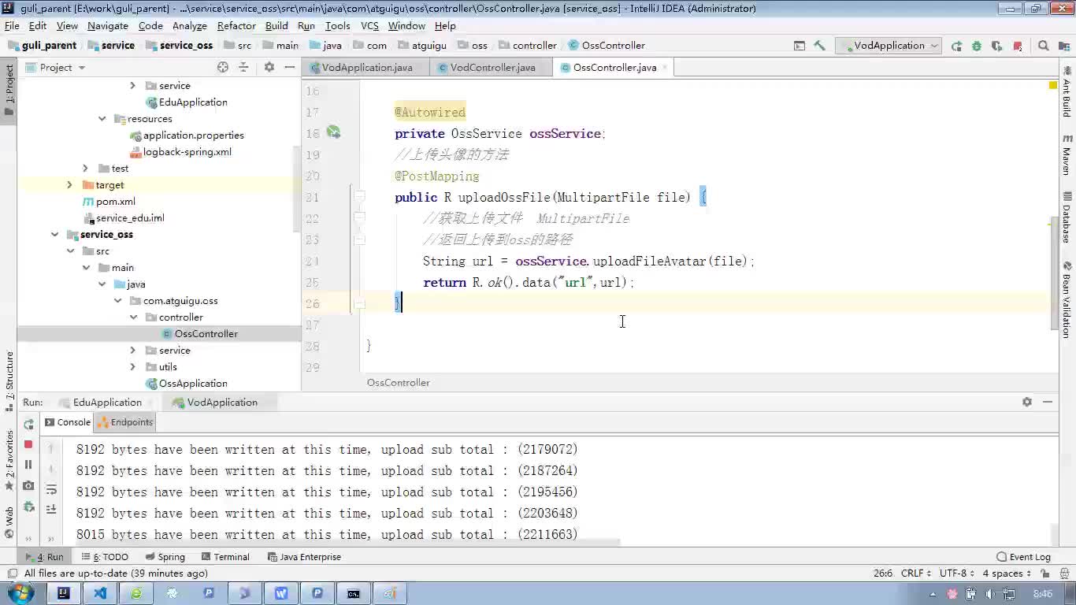Open Project panel settings gear
Viewport: 1076px width, 605px height.
click(x=269, y=68)
